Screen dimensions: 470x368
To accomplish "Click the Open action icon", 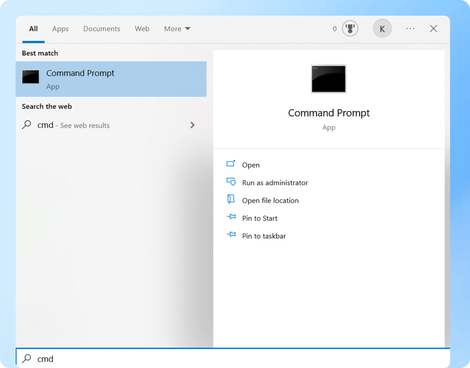I will pos(231,164).
